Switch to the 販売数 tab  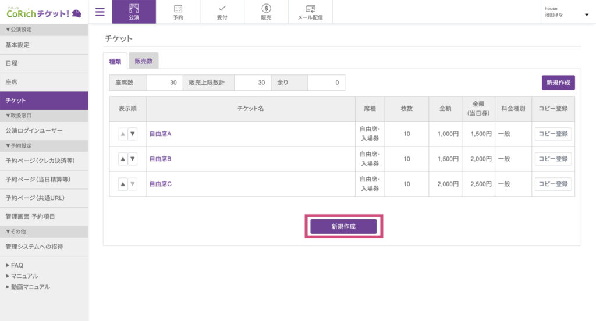143,61
